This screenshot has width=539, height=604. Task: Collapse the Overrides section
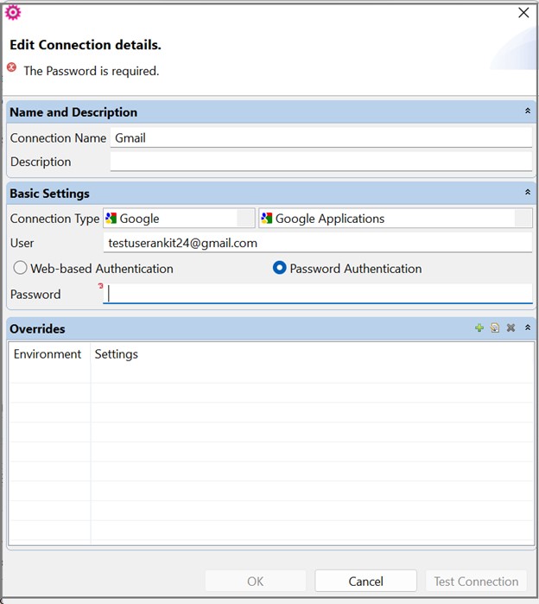click(528, 327)
